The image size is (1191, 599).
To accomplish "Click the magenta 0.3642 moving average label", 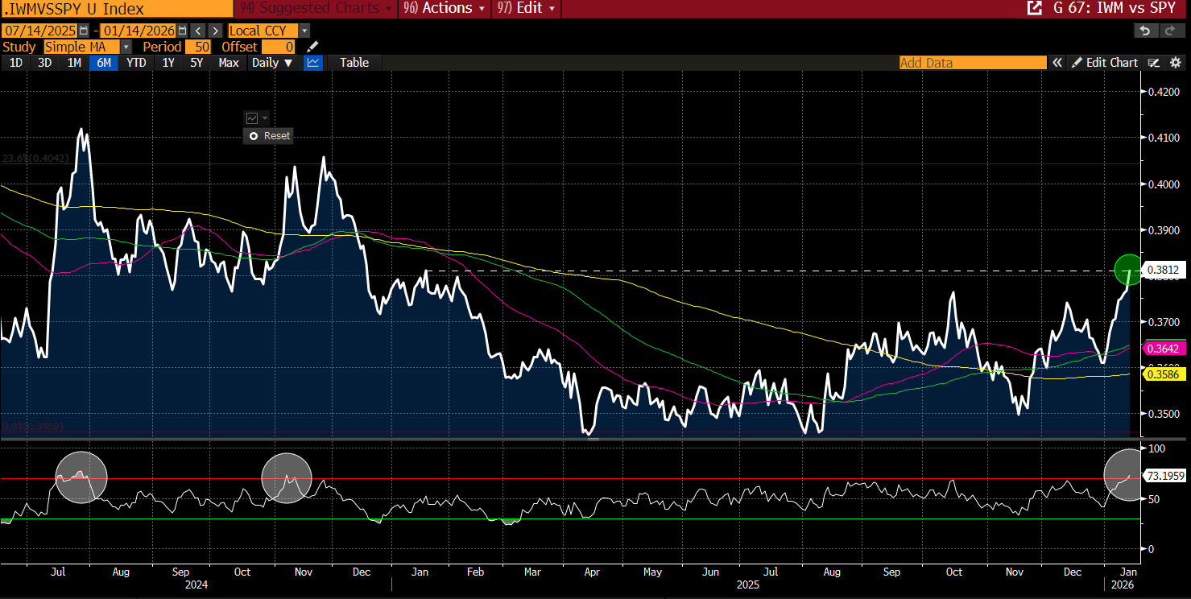I will click(x=1164, y=349).
